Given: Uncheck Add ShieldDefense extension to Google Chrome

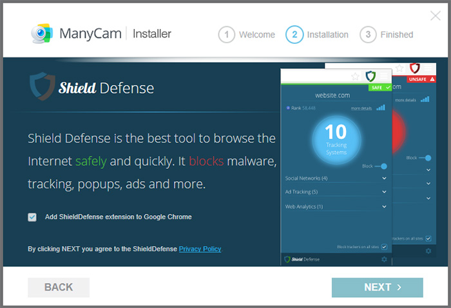Looking at the screenshot, I should click(x=32, y=217).
